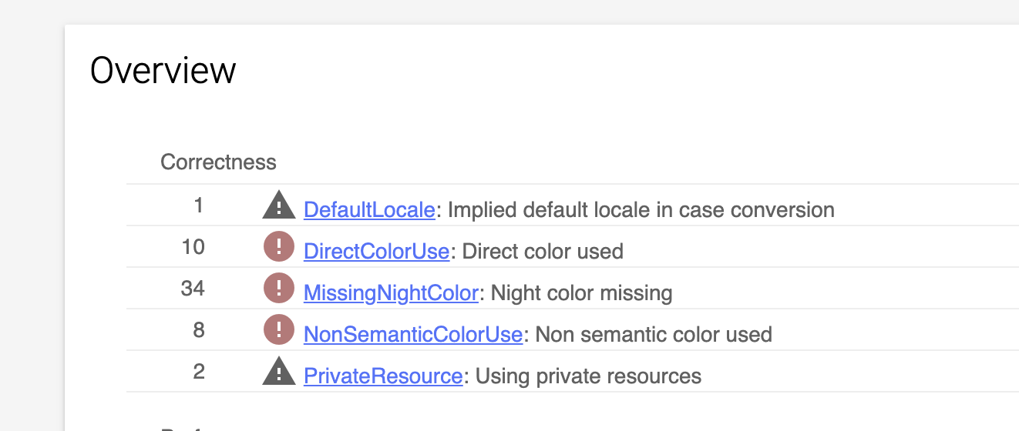The image size is (1019, 431).
Task: Click the count 8 for NonSemanticColorUse
Action: (199, 330)
